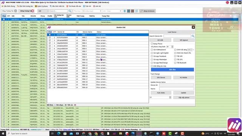This screenshot has height=136, width=242.
Task: Open the Quản lý phone menu
Action: (41, 6)
